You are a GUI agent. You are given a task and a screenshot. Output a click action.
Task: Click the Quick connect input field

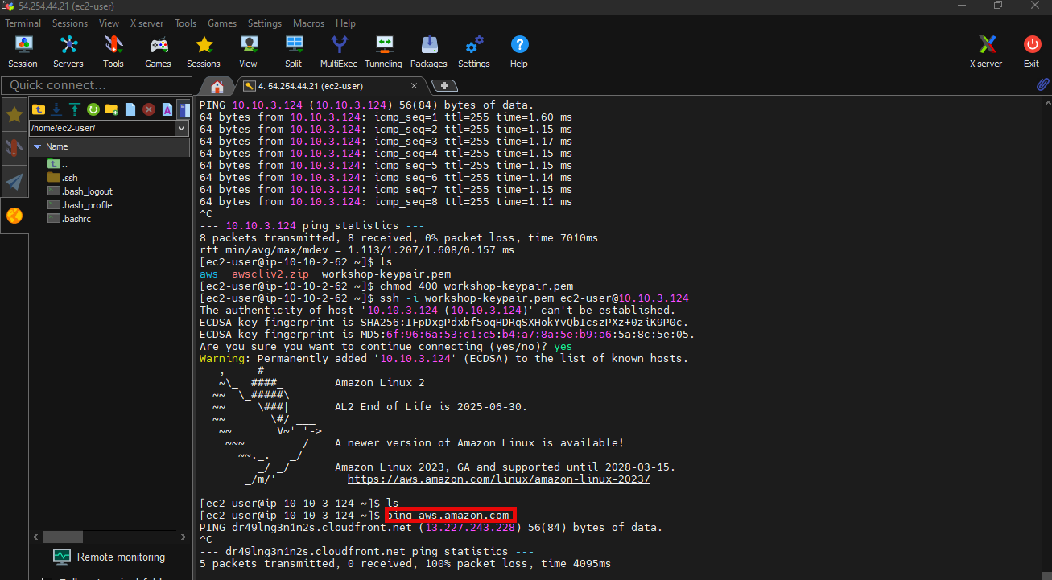pyautogui.click(x=96, y=85)
